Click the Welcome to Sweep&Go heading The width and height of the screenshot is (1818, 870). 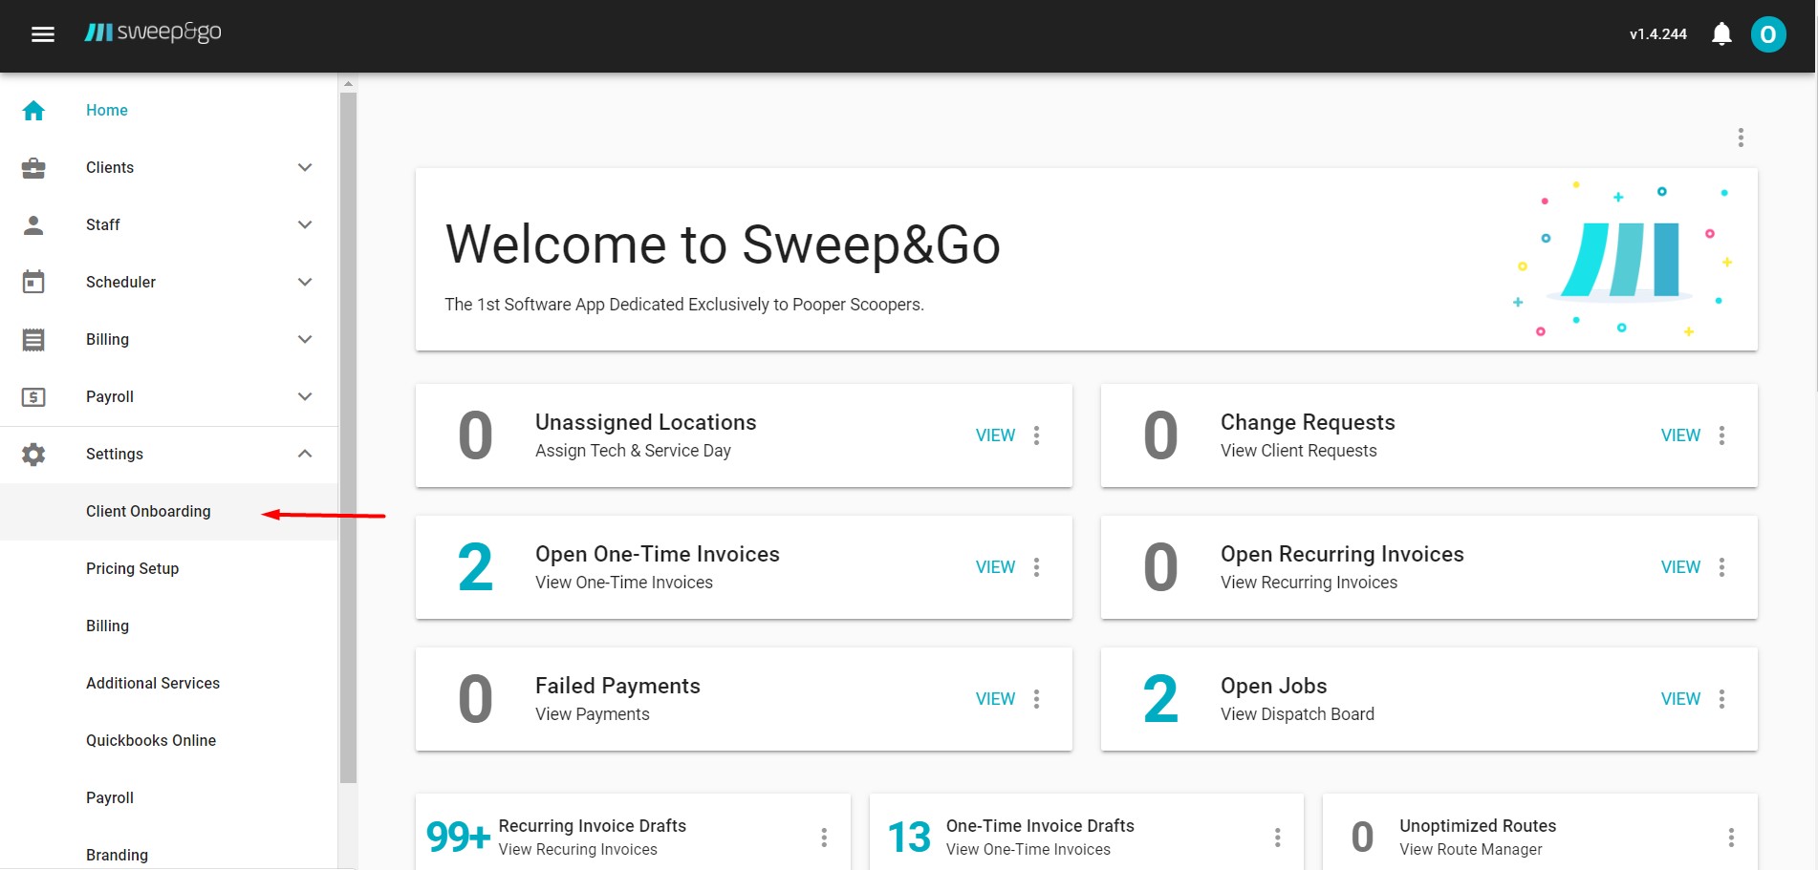723,244
